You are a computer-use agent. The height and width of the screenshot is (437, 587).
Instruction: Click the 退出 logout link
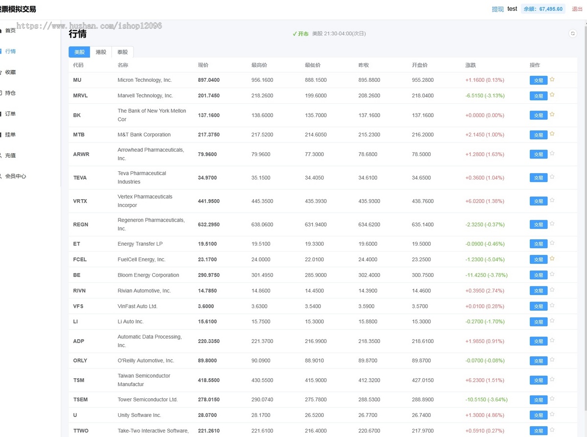(577, 9)
